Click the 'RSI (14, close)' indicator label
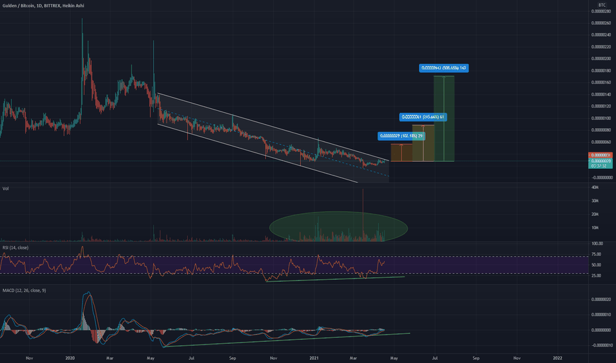The height and width of the screenshot is (363, 616). click(16, 247)
